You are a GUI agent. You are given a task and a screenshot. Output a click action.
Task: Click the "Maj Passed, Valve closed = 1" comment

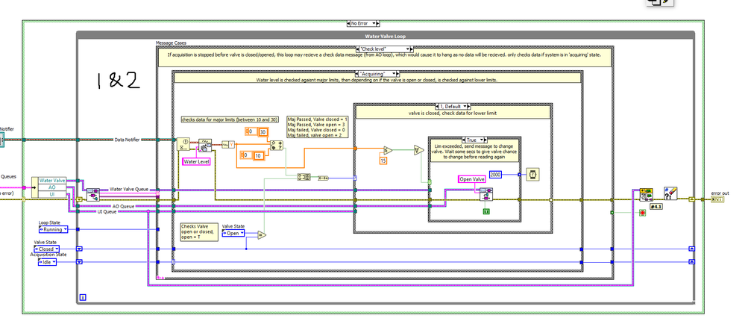(x=318, y=126)
